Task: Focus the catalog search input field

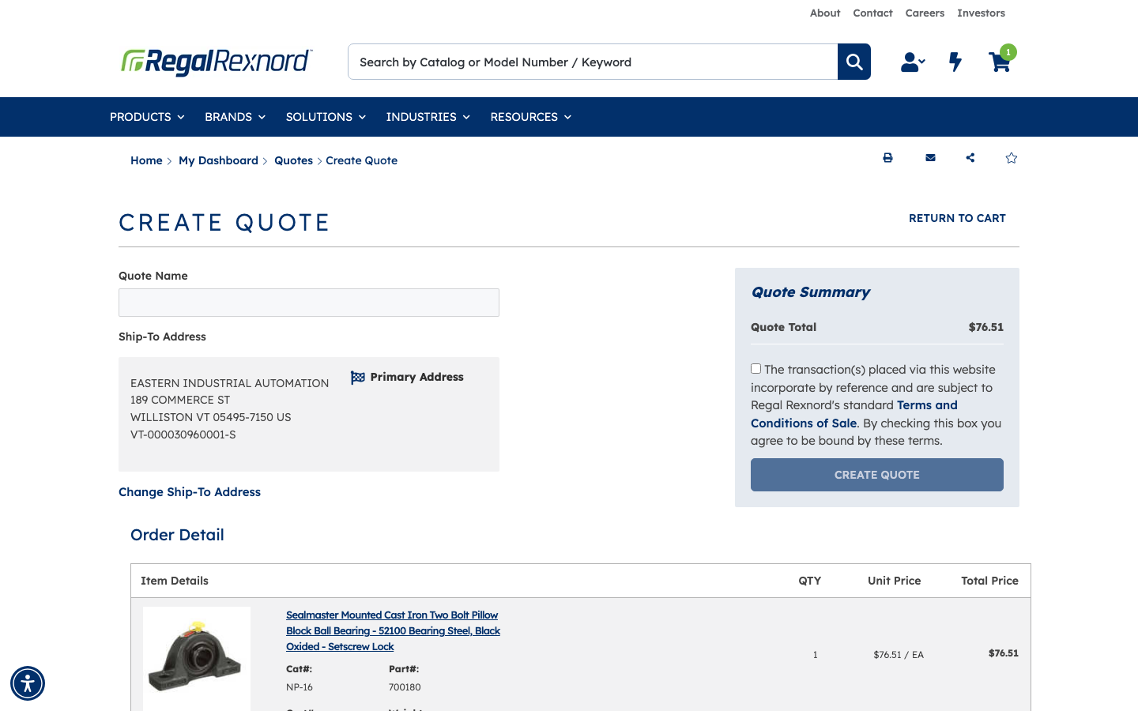Action: point(593,62)
